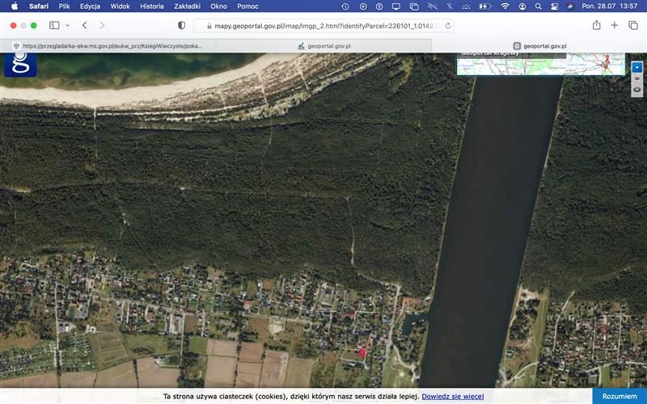Switch to the przegladarka-ekw.ms.gov.pl tab
Image resolution: width=647 pixels, height=404 pixels.
(108, 46)
